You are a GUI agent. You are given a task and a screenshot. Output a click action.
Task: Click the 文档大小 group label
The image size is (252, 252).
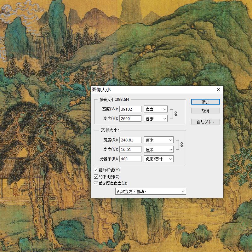110,130
